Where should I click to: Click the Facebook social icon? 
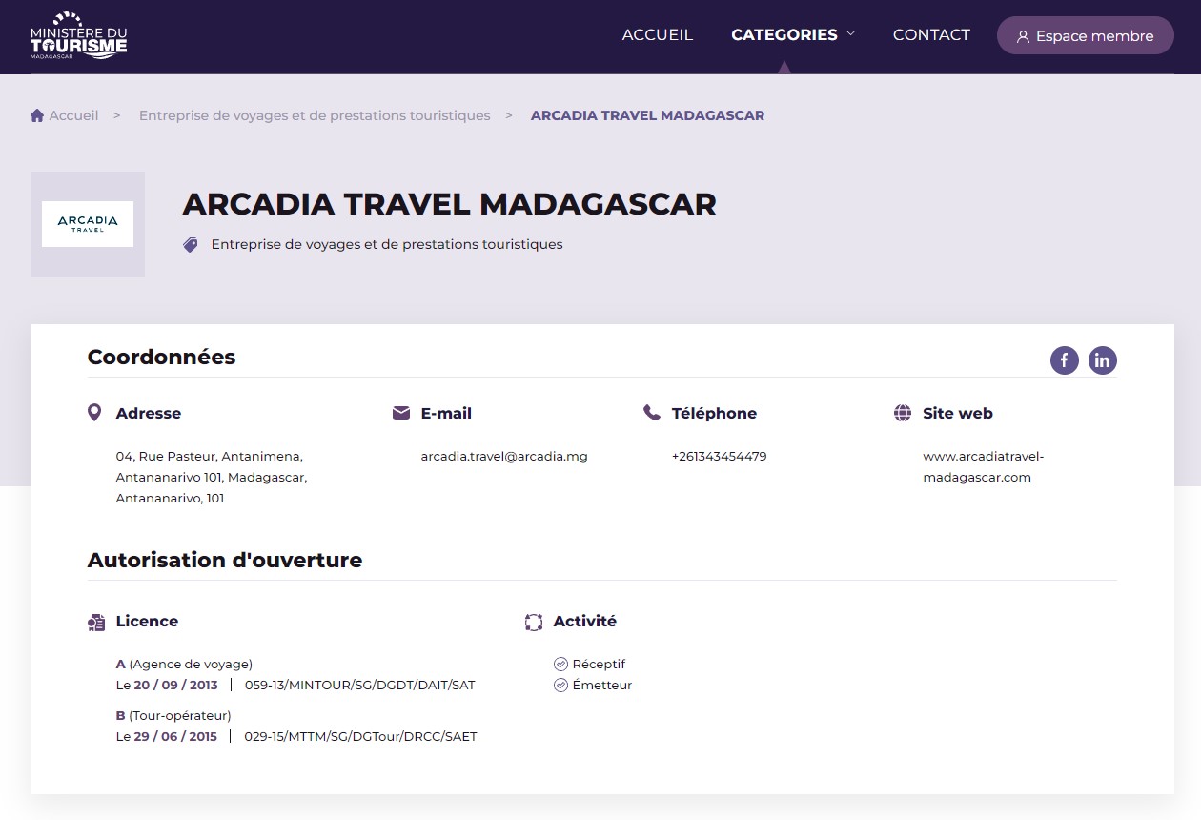coord(1065,360)
